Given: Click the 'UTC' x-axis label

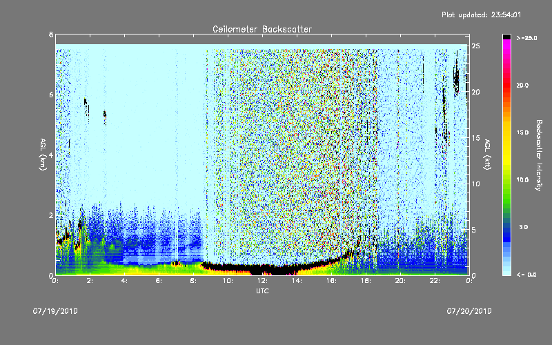Looking at the screenshot, I should pos(262,290).
